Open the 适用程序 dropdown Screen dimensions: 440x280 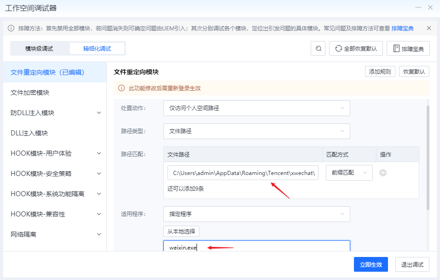coord(256,214)
